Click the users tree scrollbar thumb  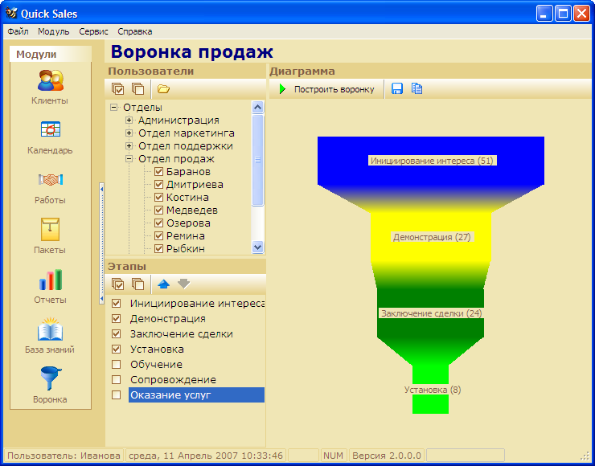point(257,160)
